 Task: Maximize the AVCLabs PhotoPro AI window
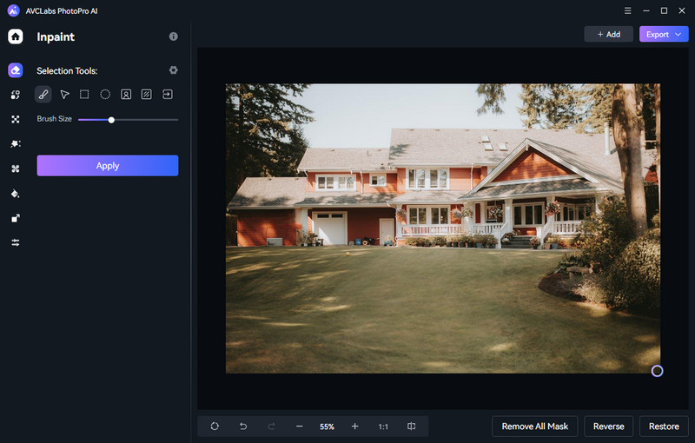(x=664, y=10)
